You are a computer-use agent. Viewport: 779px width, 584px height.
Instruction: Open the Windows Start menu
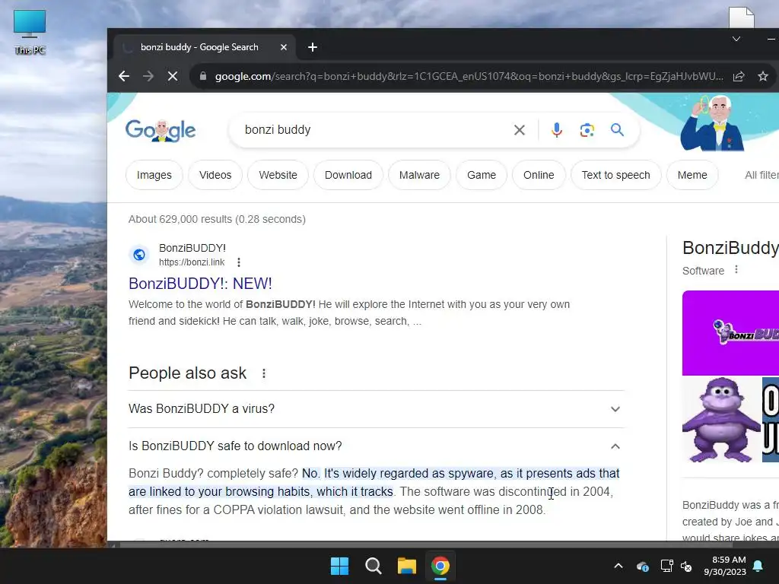click(x=340, y=566)
